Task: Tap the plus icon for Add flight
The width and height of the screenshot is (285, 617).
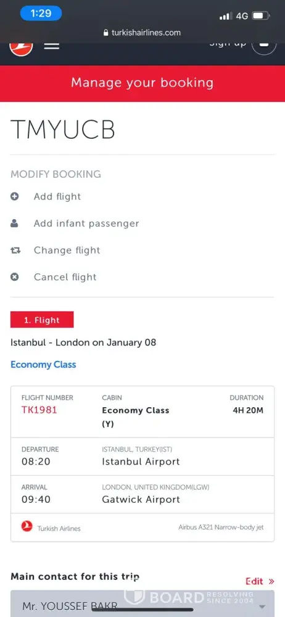Action: click(15, 196)
